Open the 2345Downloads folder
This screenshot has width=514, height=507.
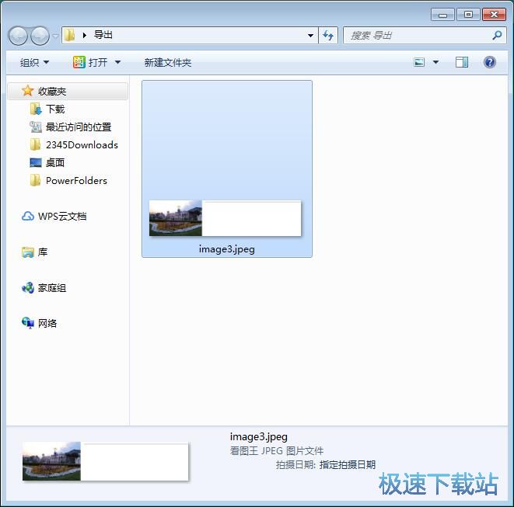(82, 144)
